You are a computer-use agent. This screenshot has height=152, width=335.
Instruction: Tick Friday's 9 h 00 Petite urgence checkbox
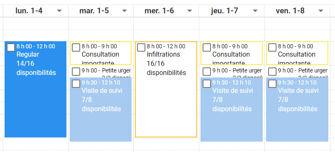point(272,72)
